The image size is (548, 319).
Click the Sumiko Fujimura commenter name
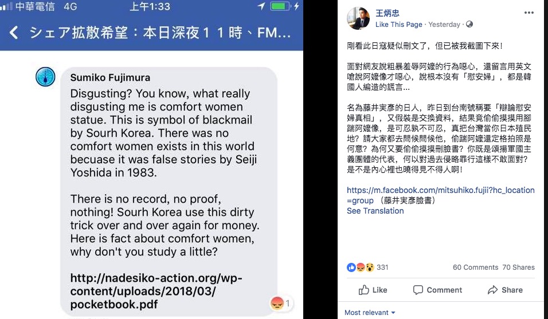point(110,77)
